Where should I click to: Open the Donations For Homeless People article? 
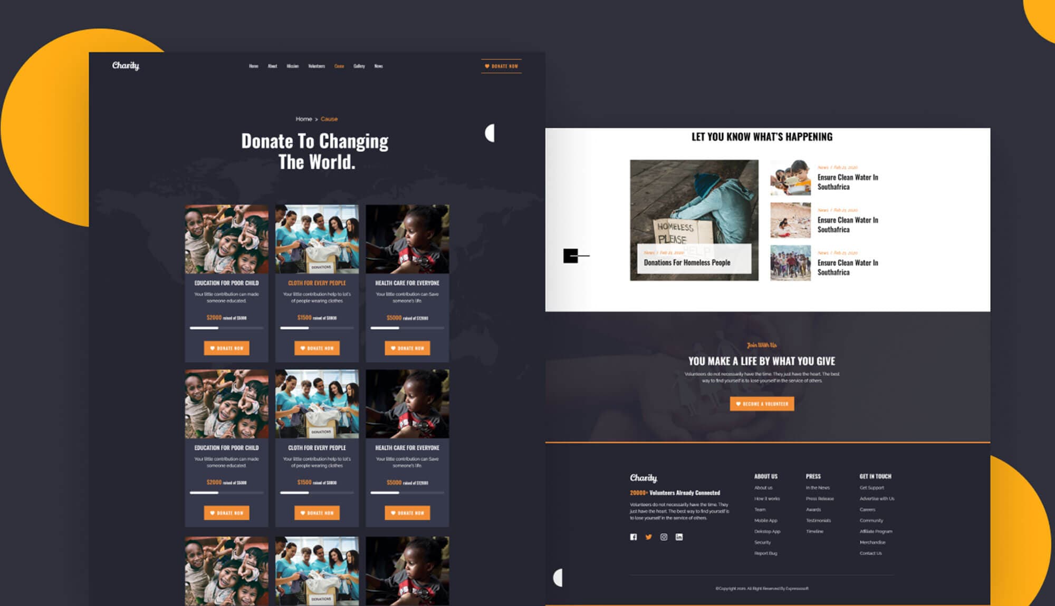pyautogui.click(x=687, y=262)
